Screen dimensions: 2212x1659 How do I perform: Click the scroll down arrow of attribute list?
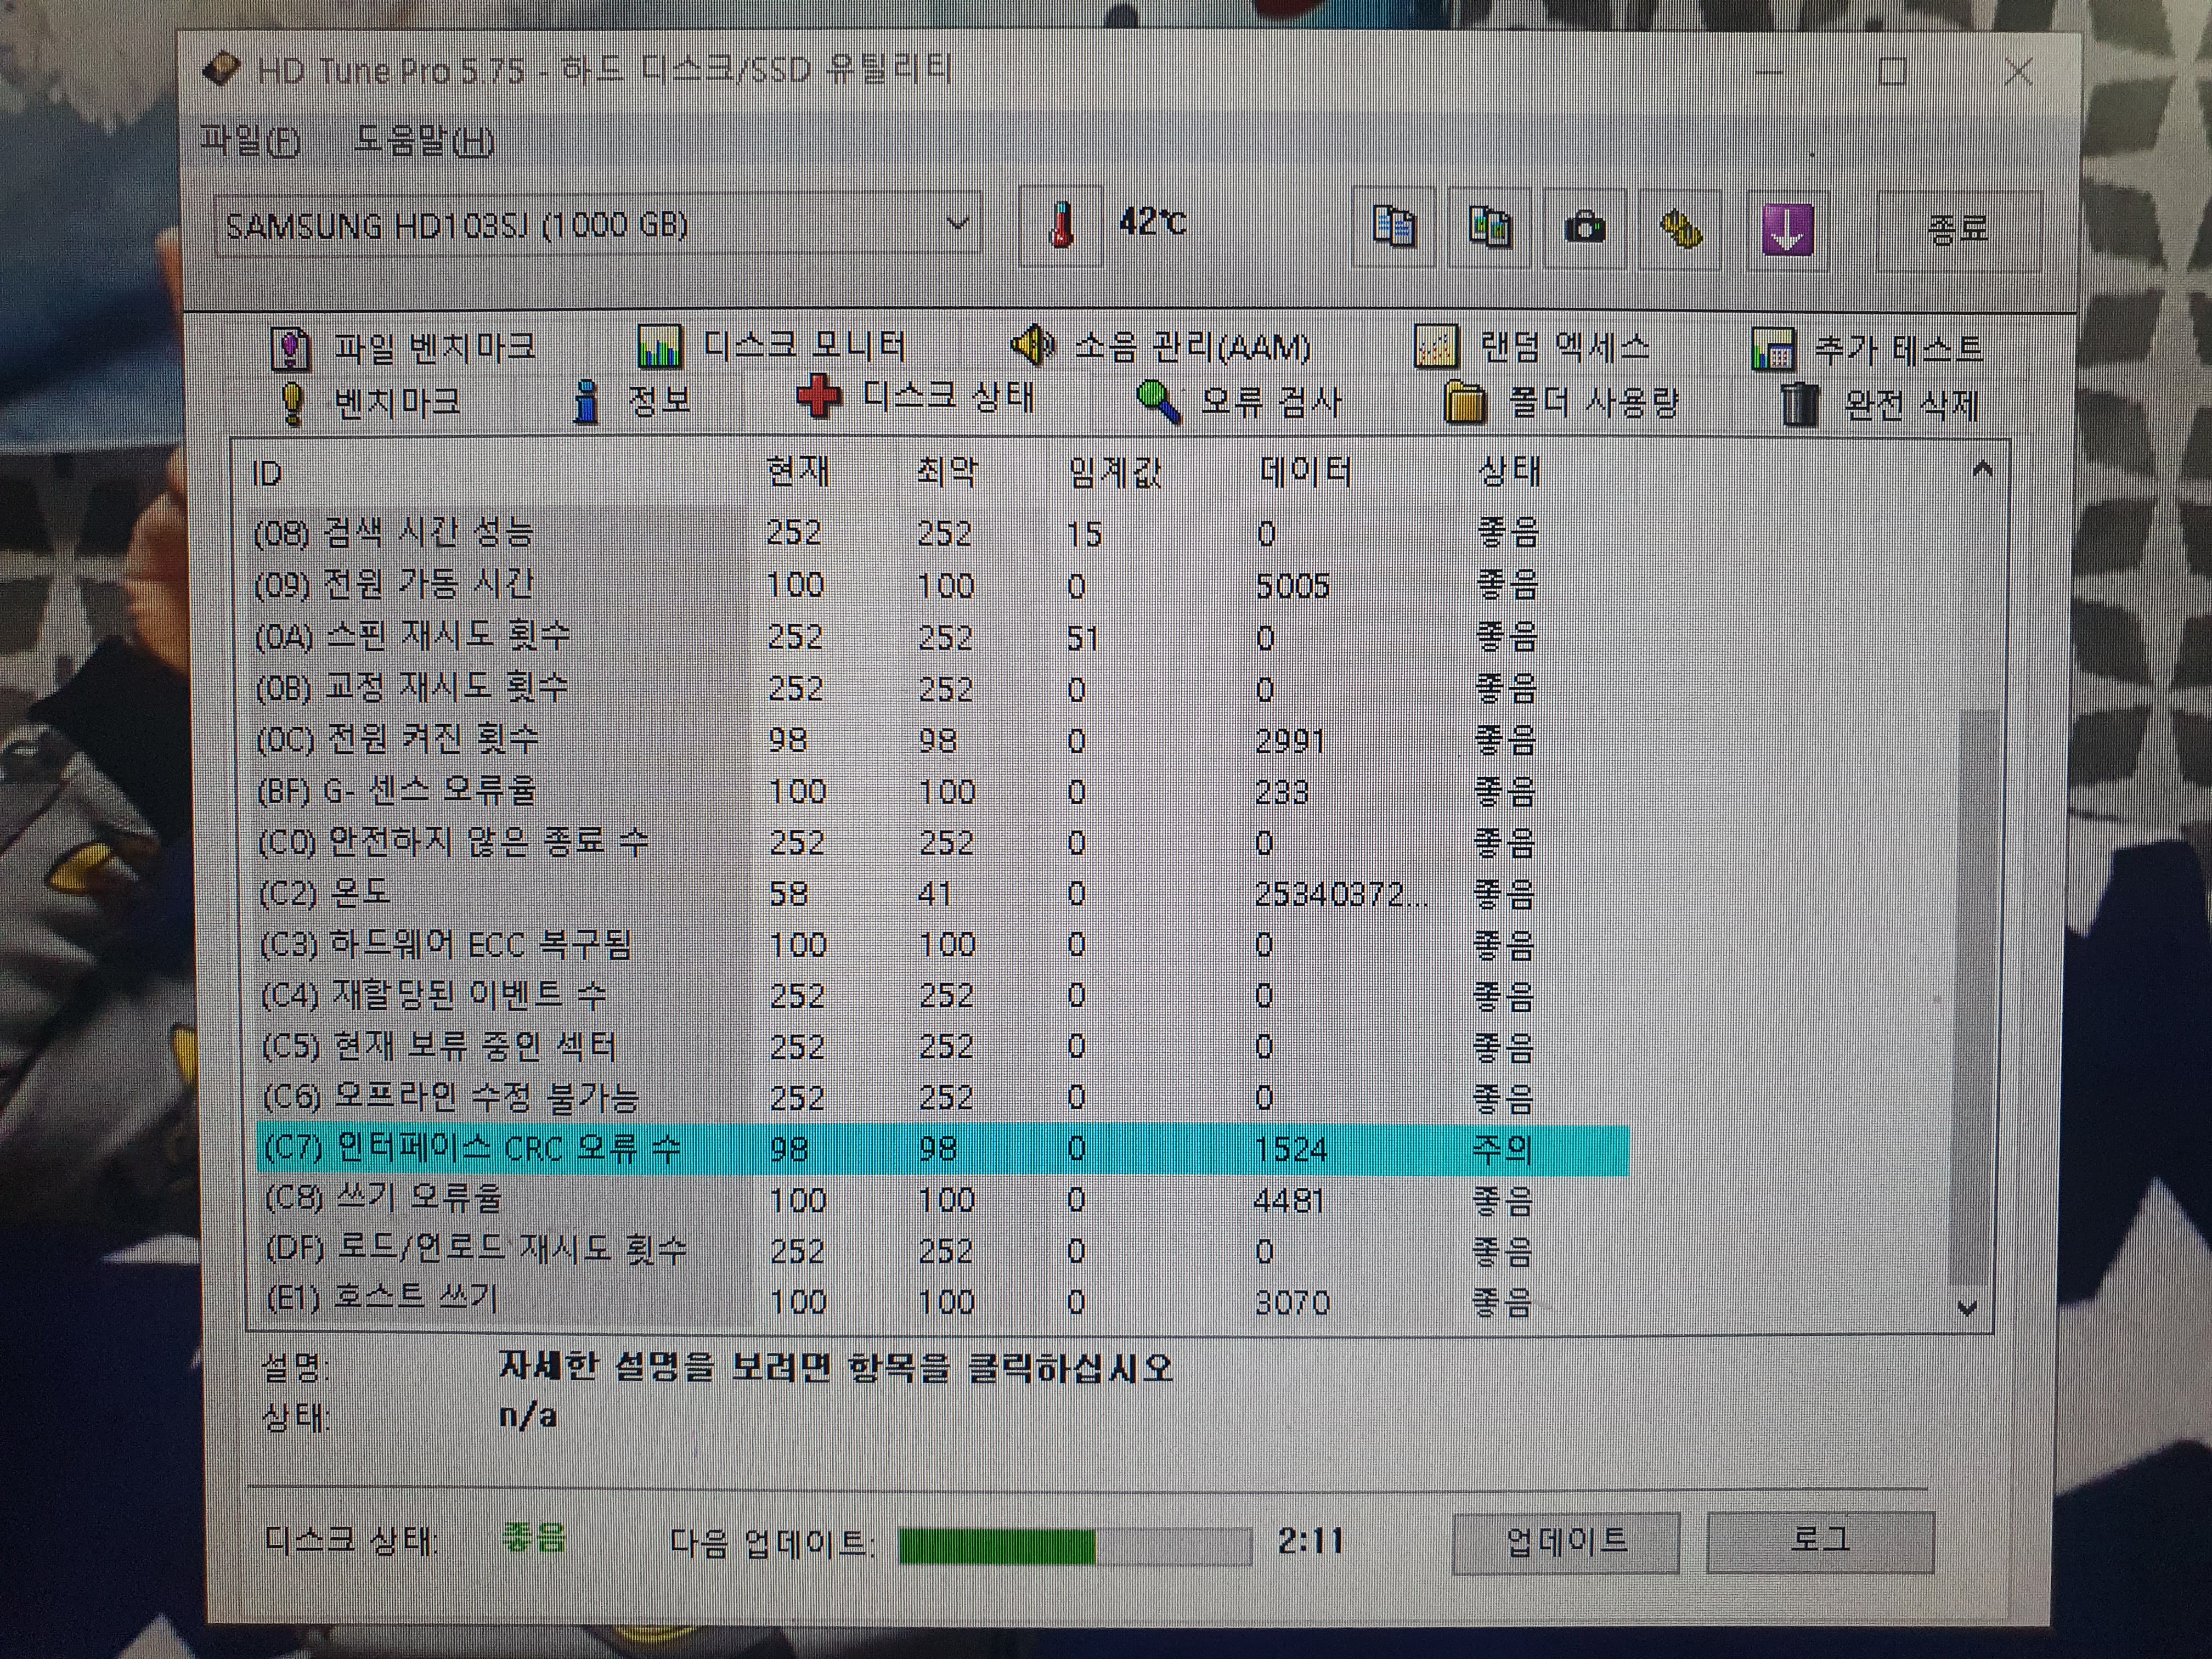[x=1968, y=1307]
